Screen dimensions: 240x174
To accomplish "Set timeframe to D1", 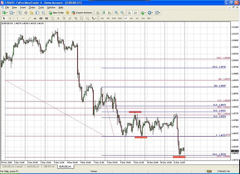I will 137,18.
